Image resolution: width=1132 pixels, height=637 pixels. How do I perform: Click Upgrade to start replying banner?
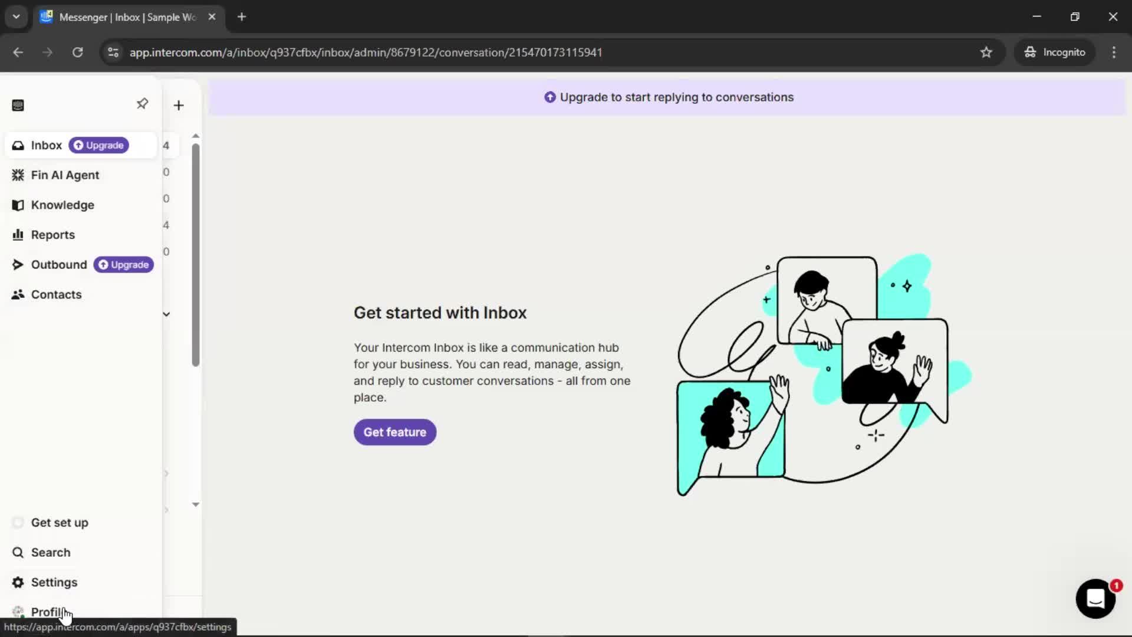(x=669, y=97)
